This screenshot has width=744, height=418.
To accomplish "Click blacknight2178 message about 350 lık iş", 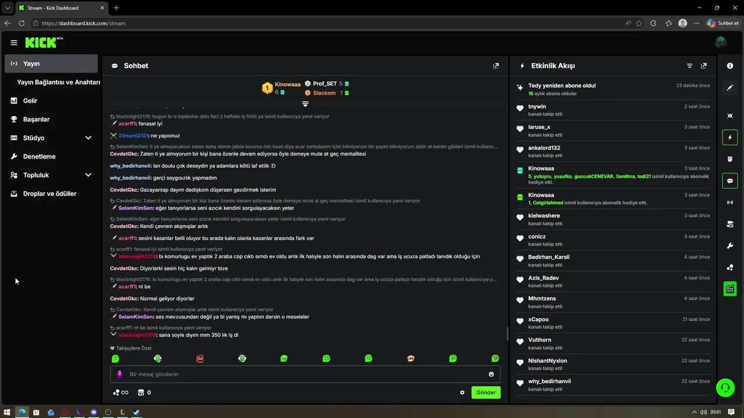I will tap(174, 335).
